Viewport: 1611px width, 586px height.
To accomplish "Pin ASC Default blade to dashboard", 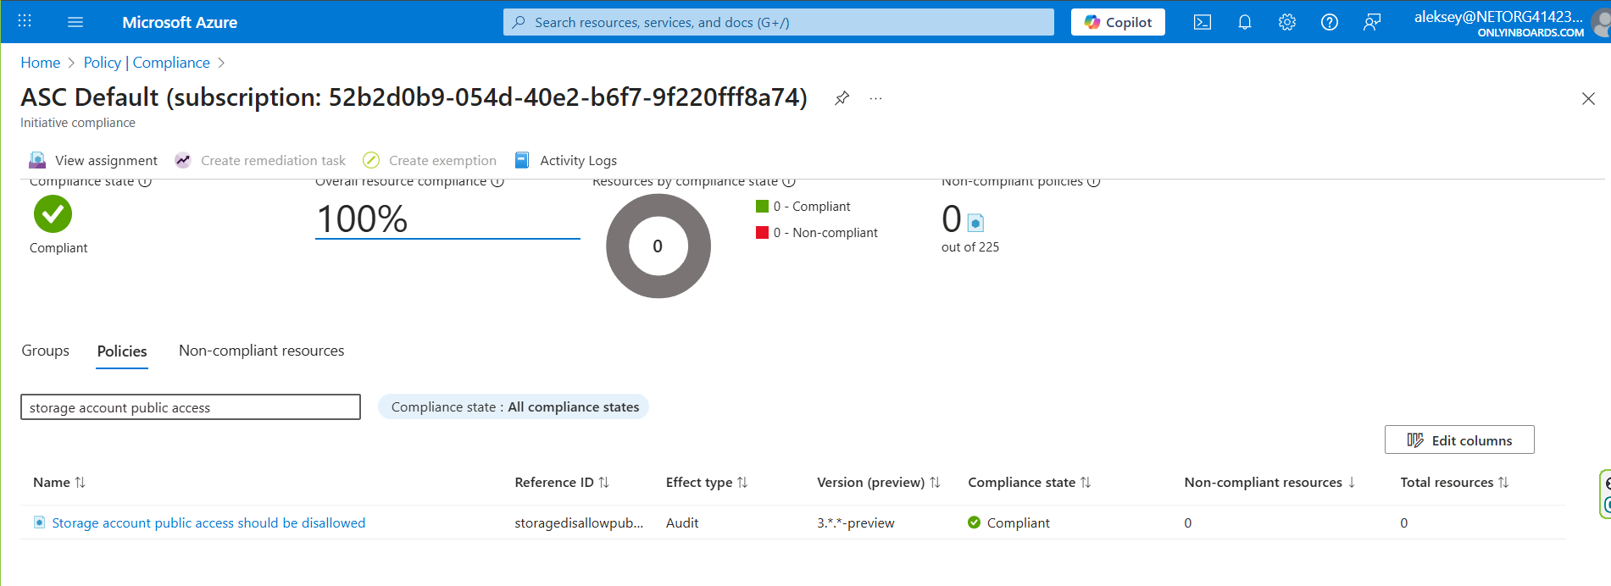I will pyautogui.click(x=842, y=98).
